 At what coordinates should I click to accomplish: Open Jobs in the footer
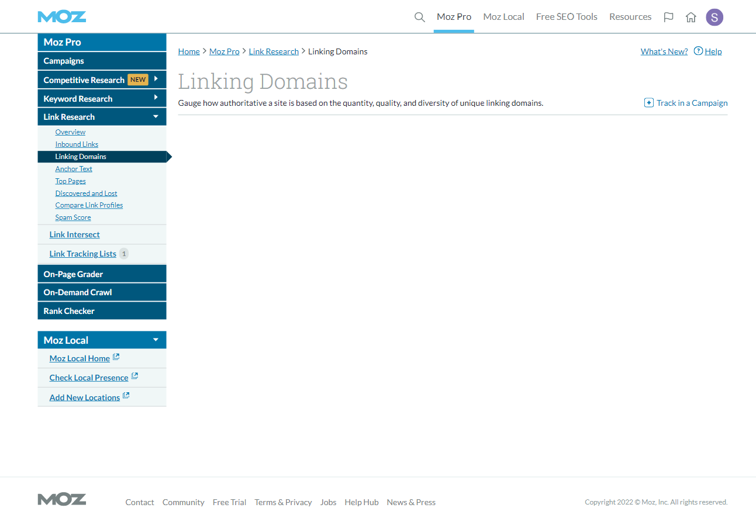click(x=328, y=502)
